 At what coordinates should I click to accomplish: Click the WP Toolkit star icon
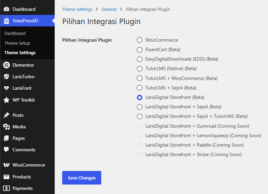click(x=6, y=100)
